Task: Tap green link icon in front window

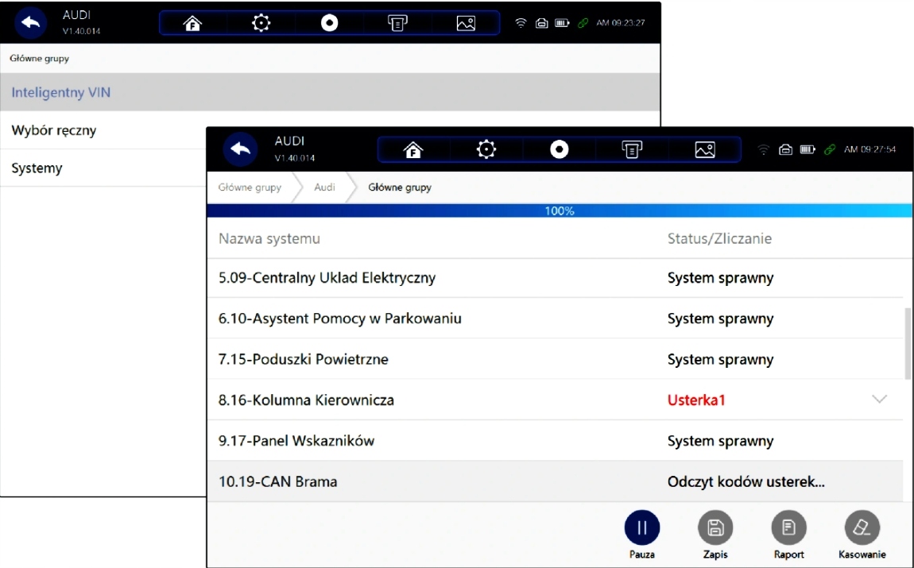Action: 830,149
